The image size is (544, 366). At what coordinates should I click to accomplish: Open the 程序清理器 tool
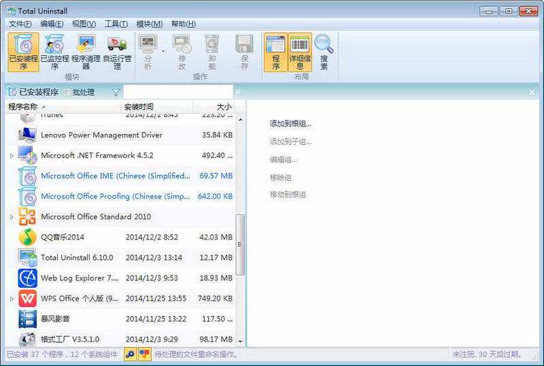click(x=86, y=52)
